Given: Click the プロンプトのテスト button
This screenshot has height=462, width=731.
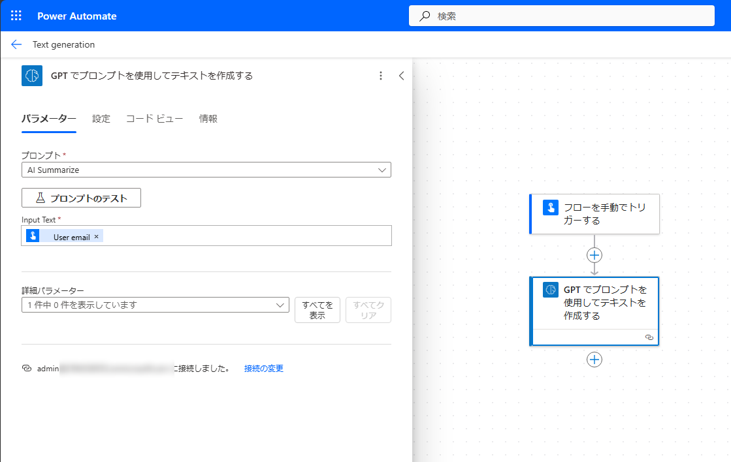Looking at the screenshot, I should [x=81, y=198].
